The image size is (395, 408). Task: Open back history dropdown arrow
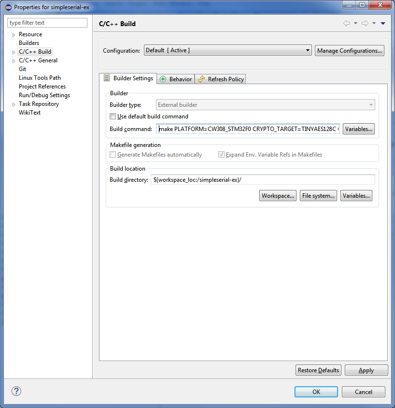point(356,23)
